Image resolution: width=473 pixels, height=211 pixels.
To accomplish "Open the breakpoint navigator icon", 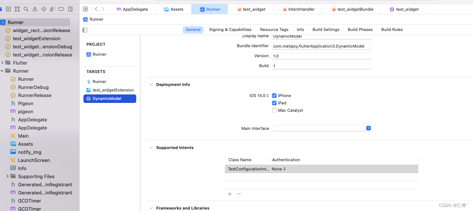I will point(61,9).
